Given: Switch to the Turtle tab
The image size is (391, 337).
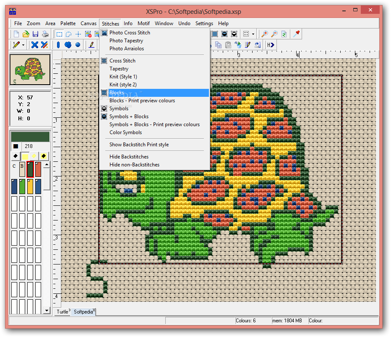Looking at the screenshot, I should [x=63, y=312].
